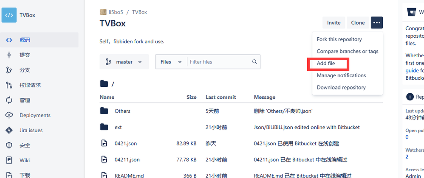This screenshot has width=424, height=178.
Task: Open the 拉取请求 pull requests icon
Action: pos(9,85)
